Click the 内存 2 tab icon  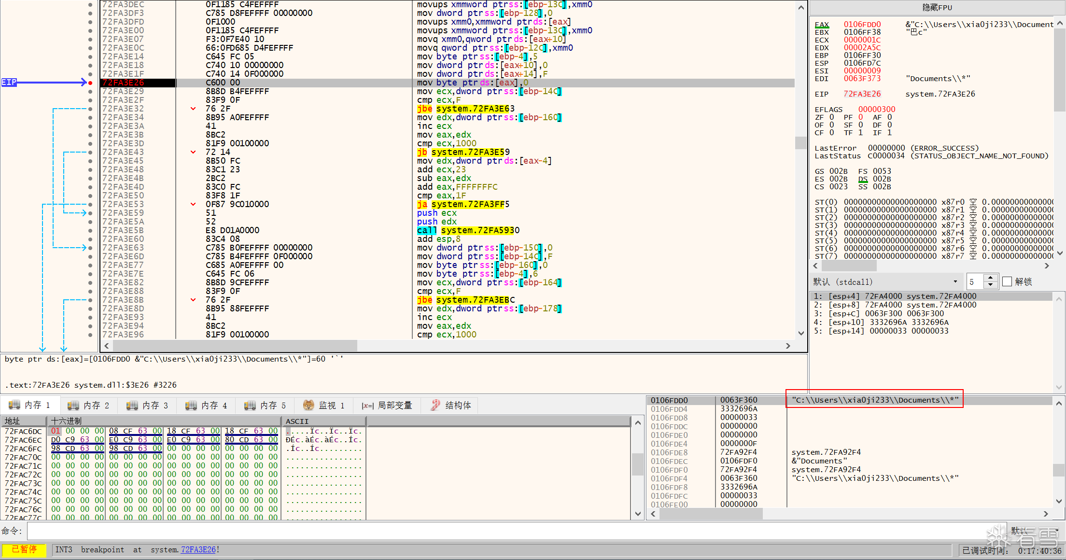[73, 406]
